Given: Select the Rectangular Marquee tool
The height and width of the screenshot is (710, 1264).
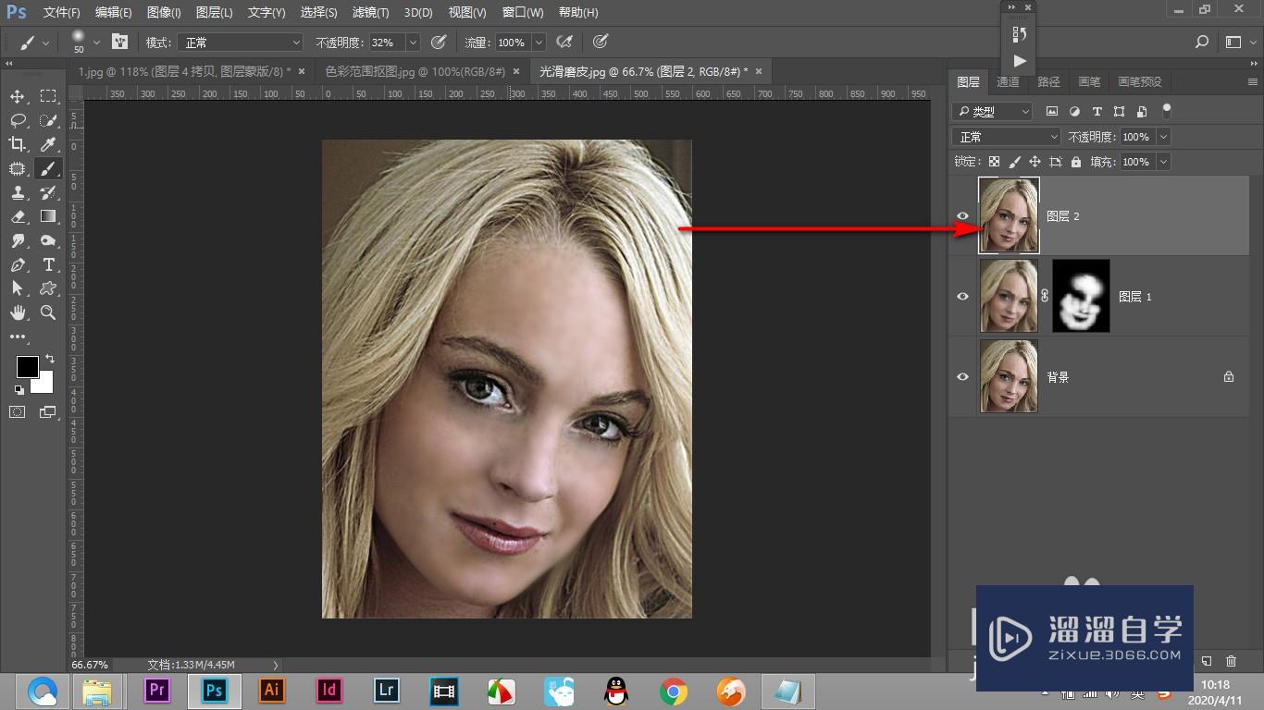Looking at the screenshot, I should tap(48, 96).
